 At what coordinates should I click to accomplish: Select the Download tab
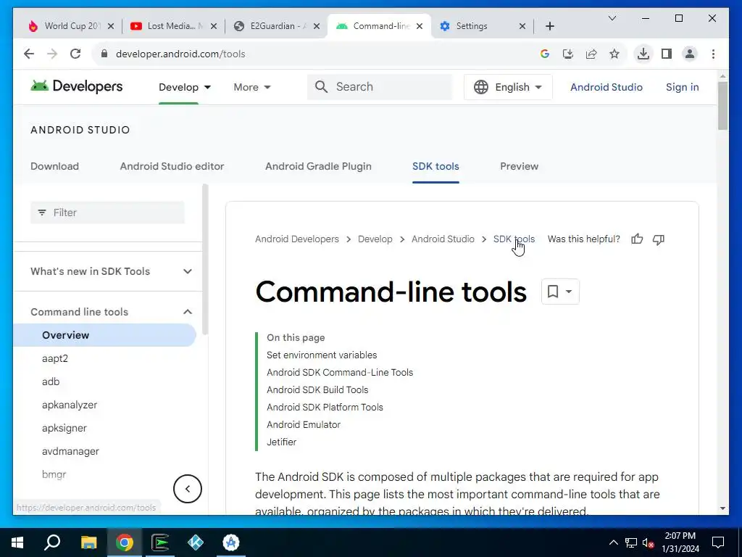[x=54, y=166]
